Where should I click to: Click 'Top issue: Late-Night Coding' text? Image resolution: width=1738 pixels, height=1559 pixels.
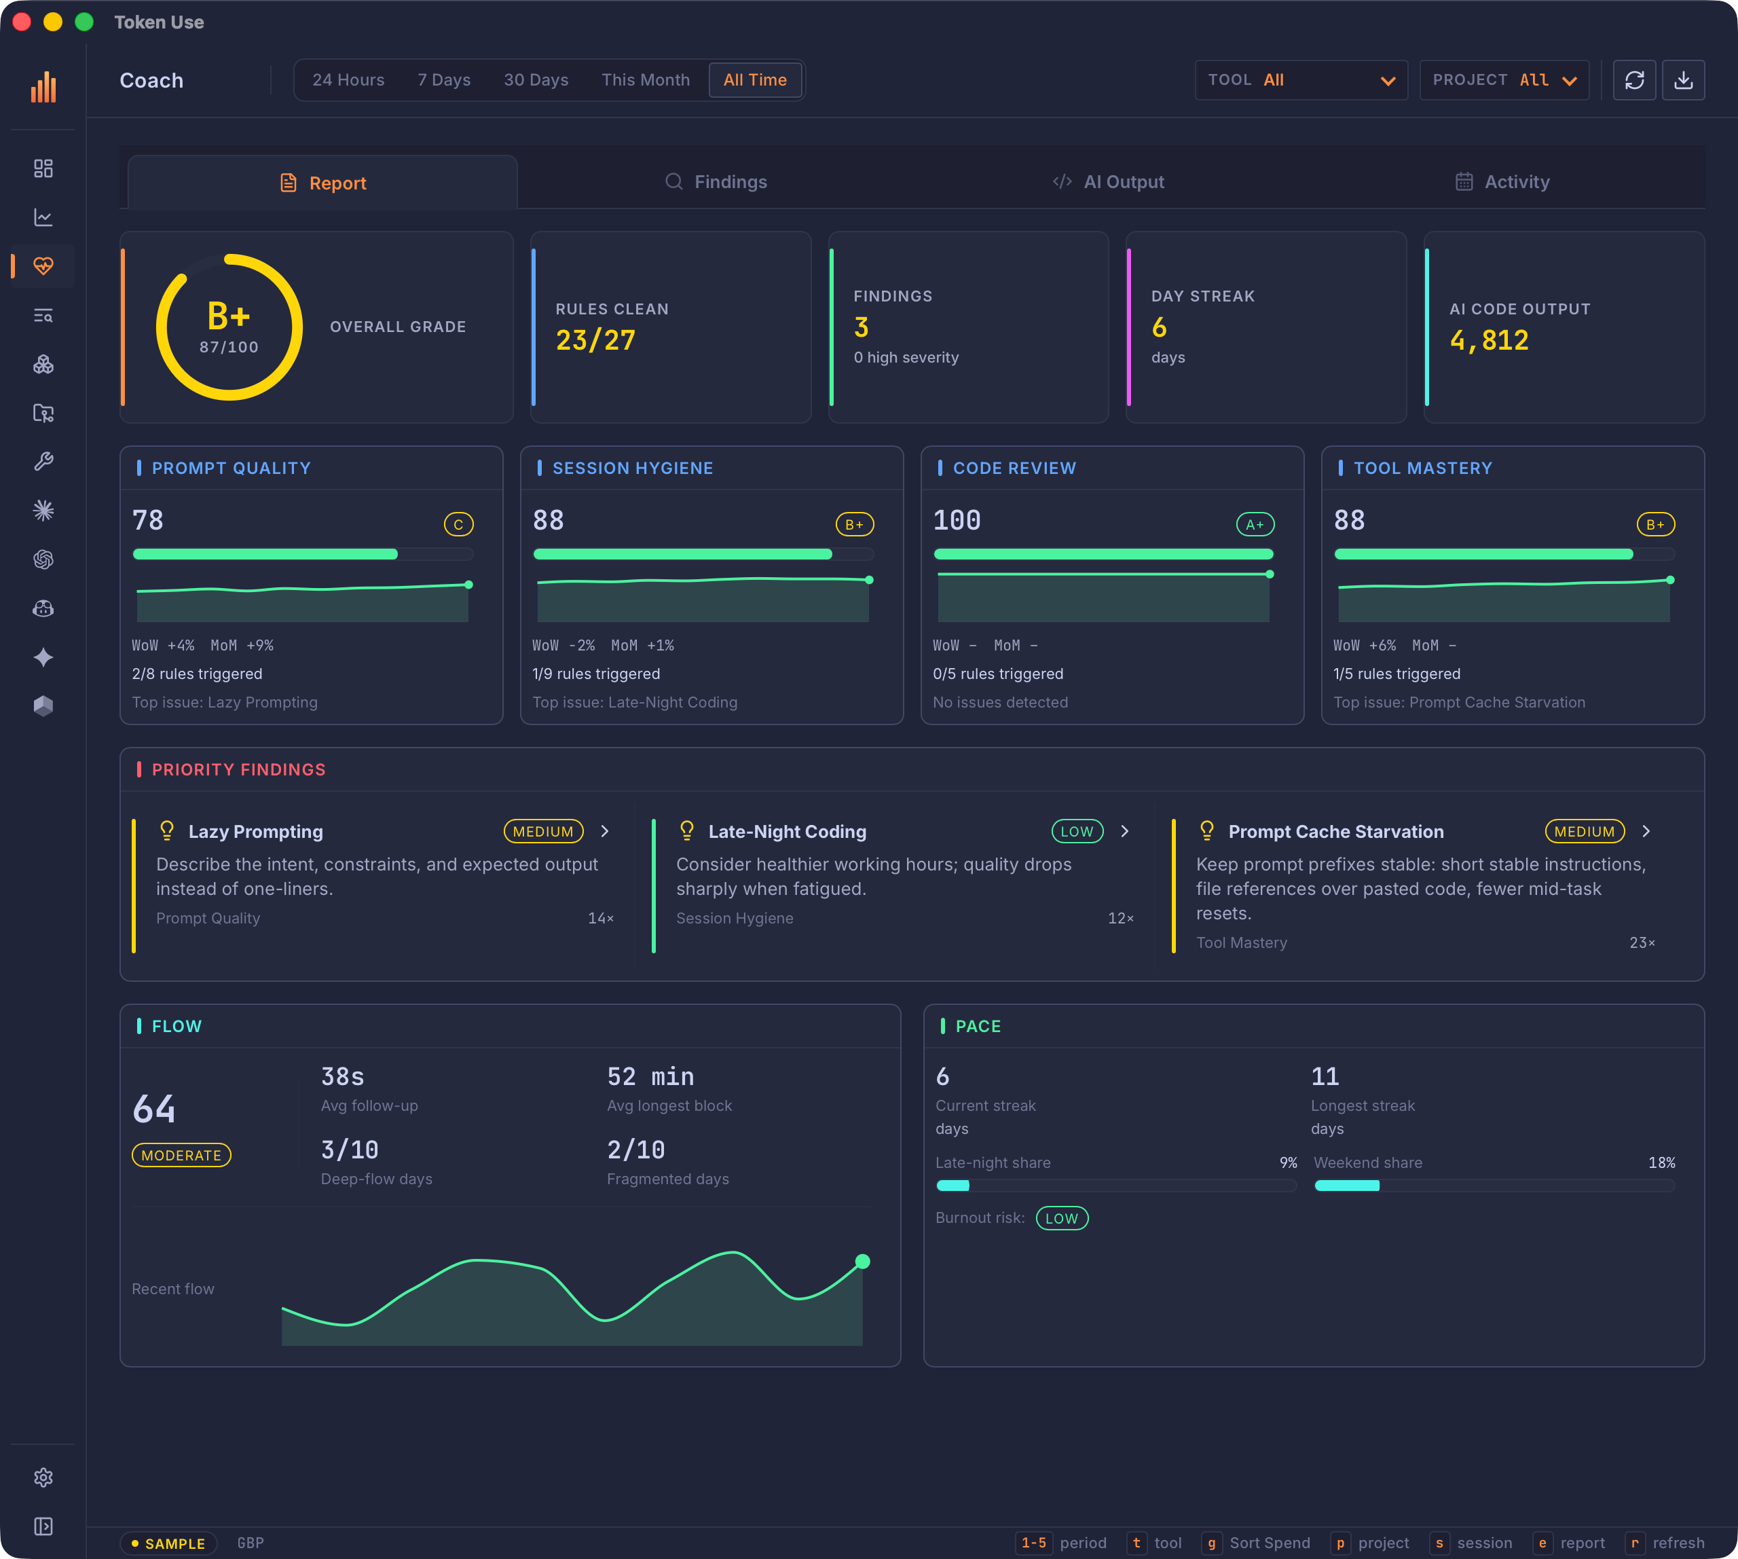[x=635, y=702]
